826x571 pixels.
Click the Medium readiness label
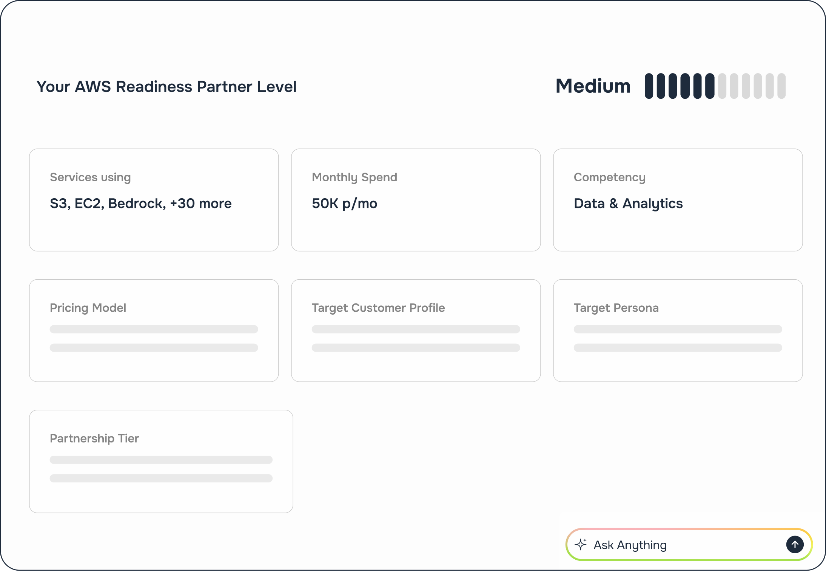pos(592,86)
